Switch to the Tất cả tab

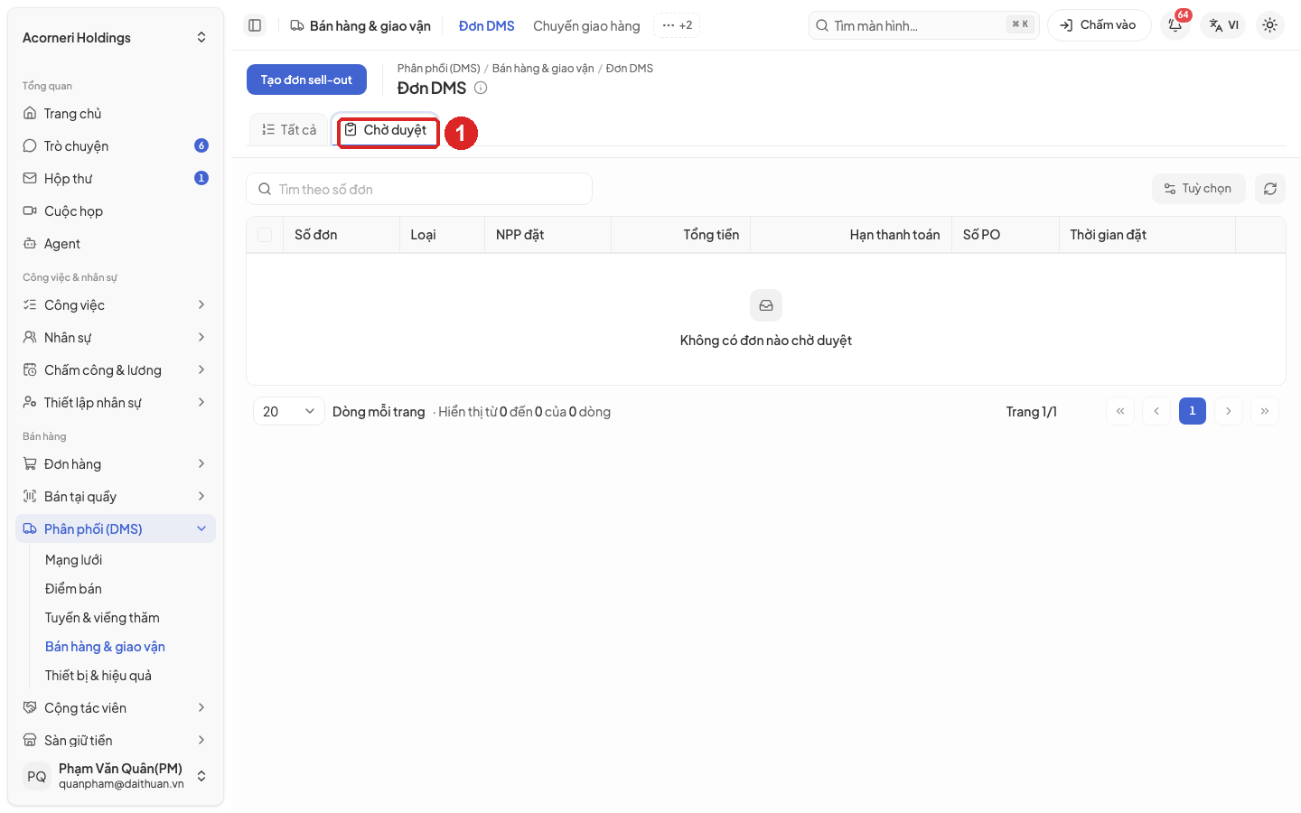[x=289, y=130]
